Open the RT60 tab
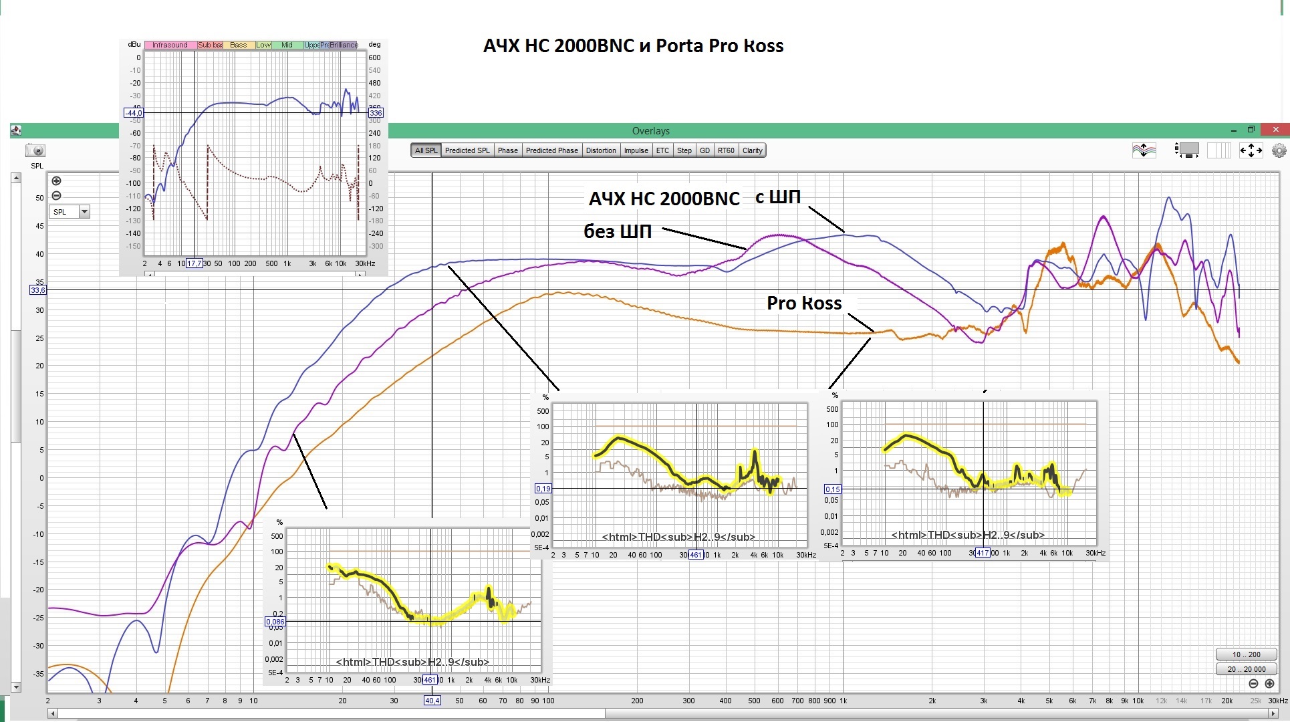Screen dimensions: 1290x722 point(726,150)
